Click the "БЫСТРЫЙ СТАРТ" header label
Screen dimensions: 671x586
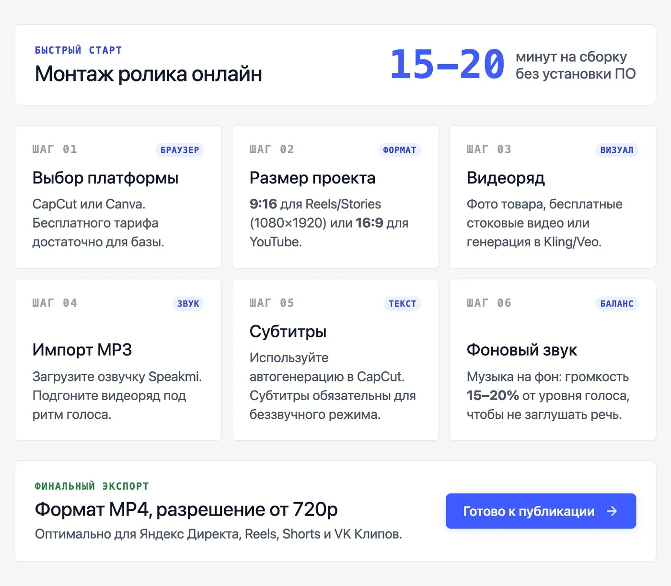pyautogui.click(x=79, y=50)
